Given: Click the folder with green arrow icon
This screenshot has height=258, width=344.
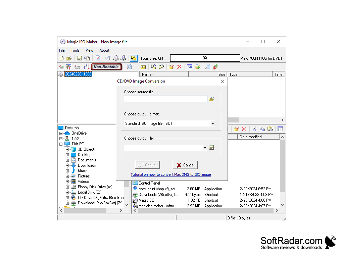Looking at the screenshot, I should pos(198,67).
